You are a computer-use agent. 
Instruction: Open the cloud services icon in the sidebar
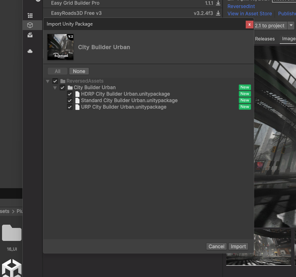pos(30,52)
